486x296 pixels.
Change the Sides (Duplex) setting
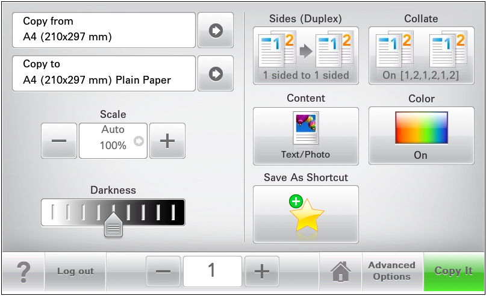(305, 55)
